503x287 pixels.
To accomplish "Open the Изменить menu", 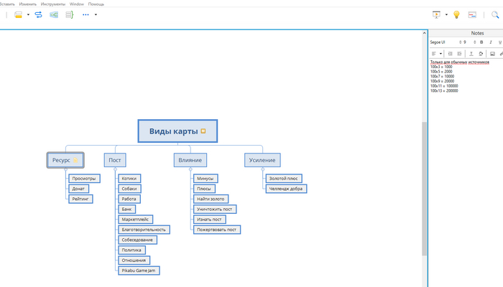I will point(28,4).
